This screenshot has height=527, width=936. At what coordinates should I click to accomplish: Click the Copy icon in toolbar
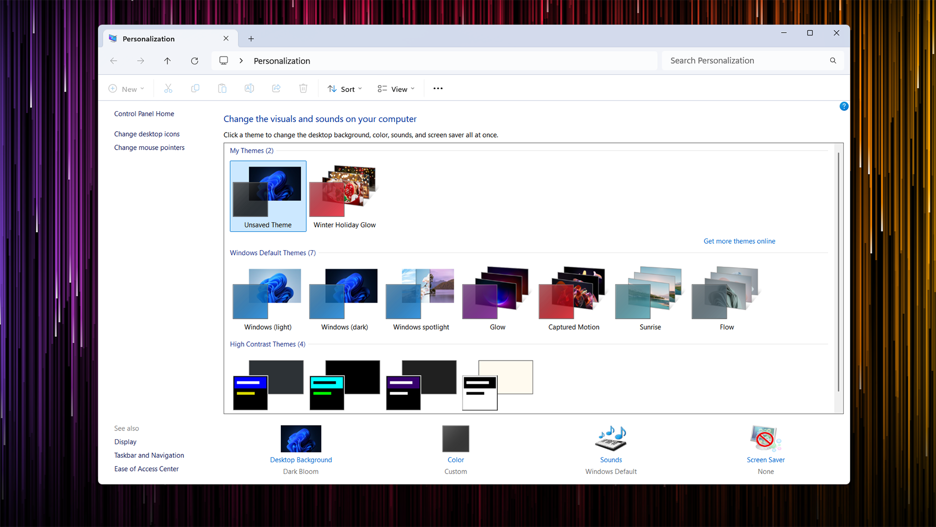[195, 89]
